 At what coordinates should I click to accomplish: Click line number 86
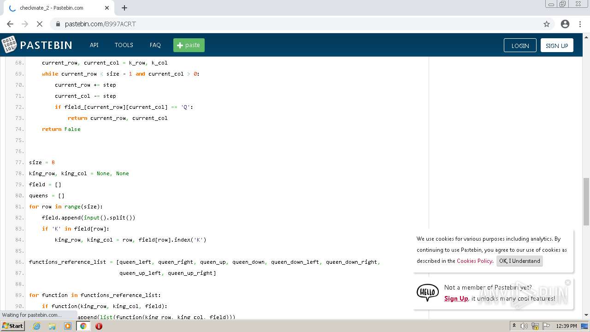pos(19,262)
